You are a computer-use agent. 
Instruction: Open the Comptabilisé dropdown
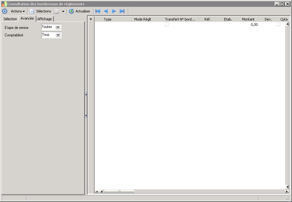coord(58,35)
